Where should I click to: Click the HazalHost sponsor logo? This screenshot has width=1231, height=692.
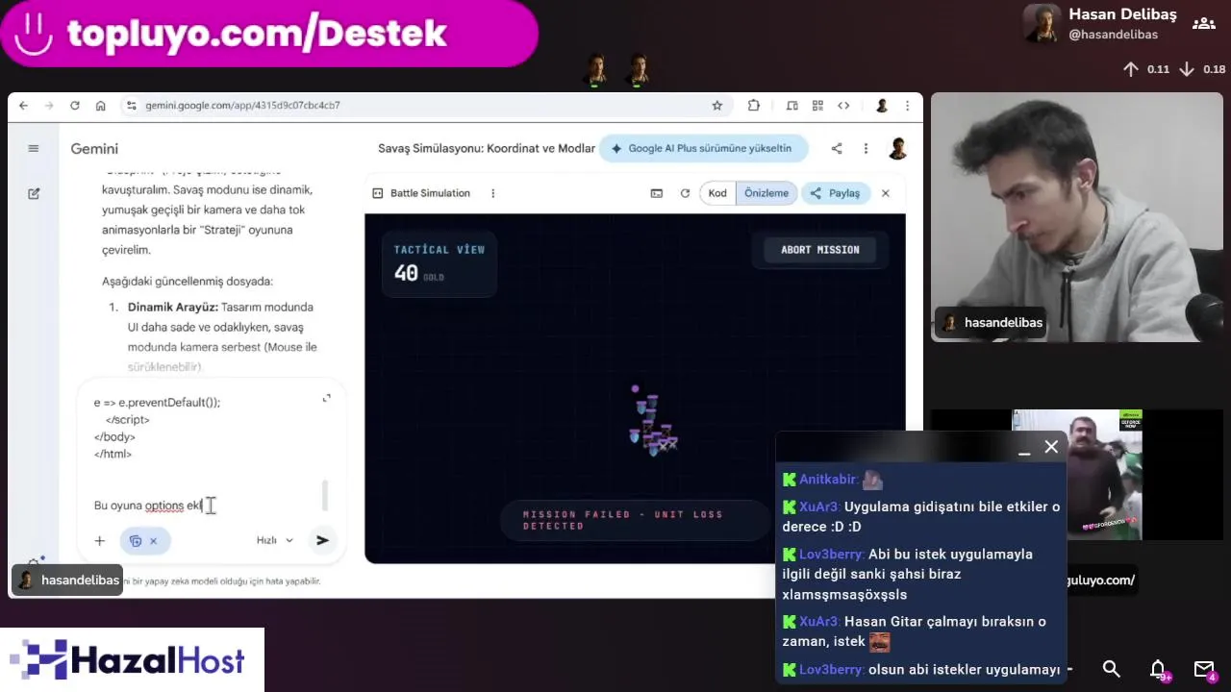pos(132,660)
